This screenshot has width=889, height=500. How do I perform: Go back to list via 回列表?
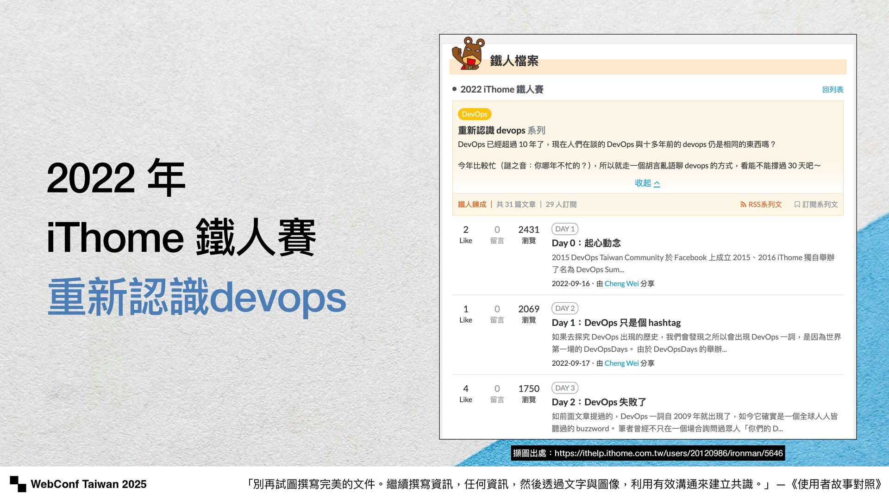832,90
